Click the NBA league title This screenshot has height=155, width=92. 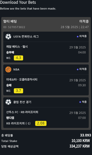pos(16,69)
